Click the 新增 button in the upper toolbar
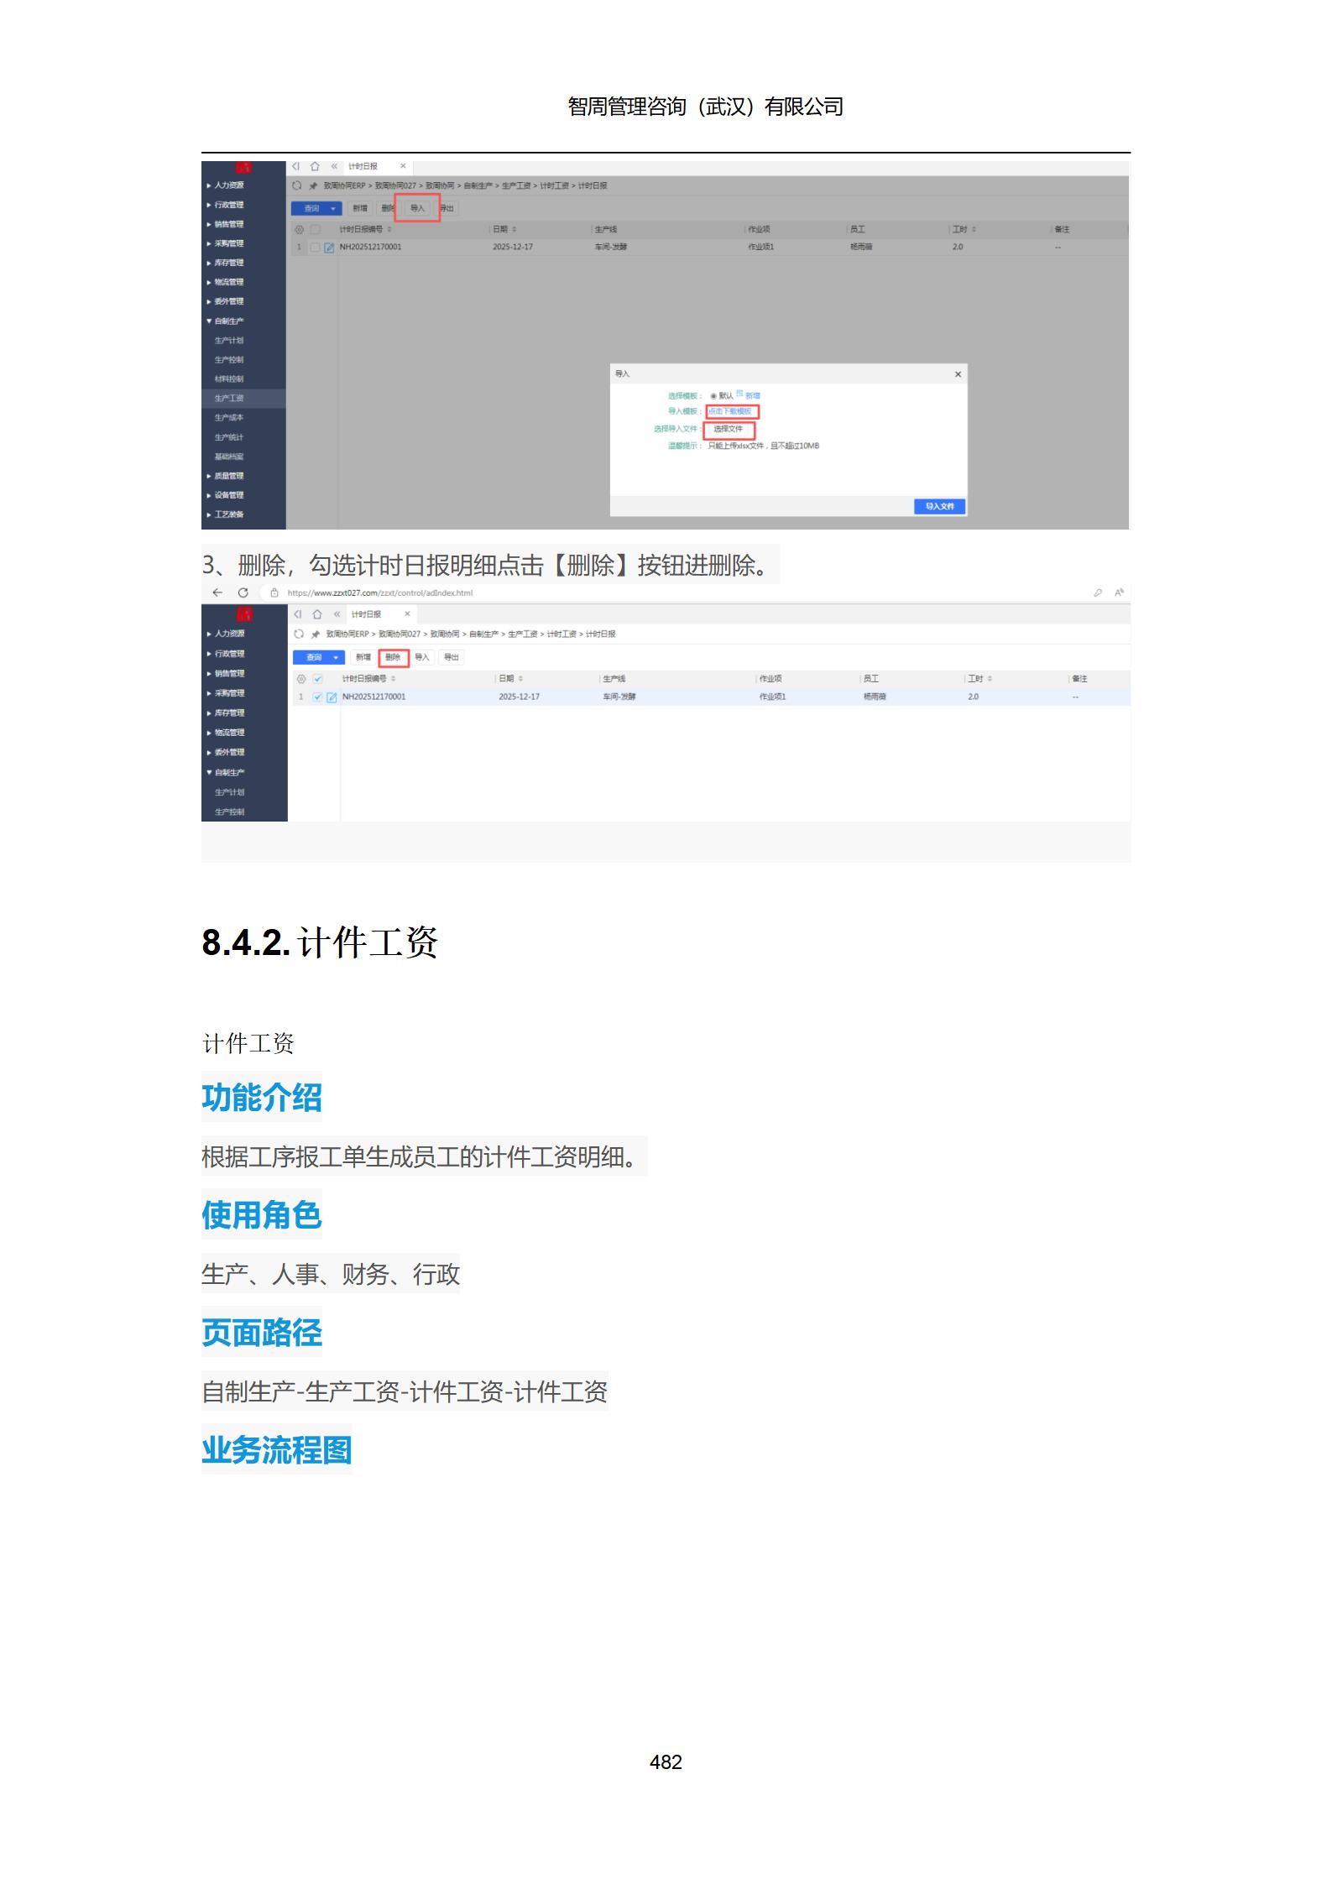Image resolution: width=1332 pixels, height=1884 pixels. 359,208
